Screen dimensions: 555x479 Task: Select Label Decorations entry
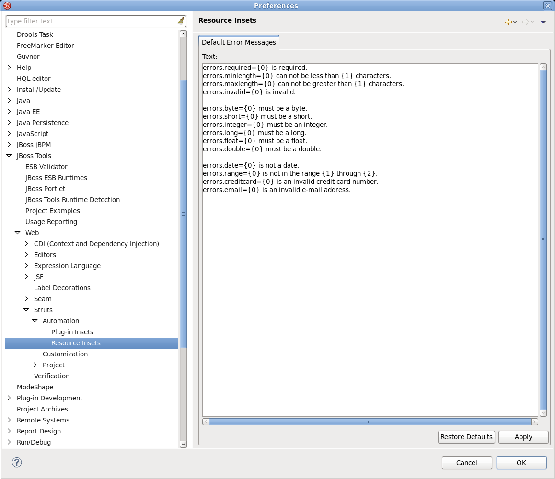tap(62, 288)
